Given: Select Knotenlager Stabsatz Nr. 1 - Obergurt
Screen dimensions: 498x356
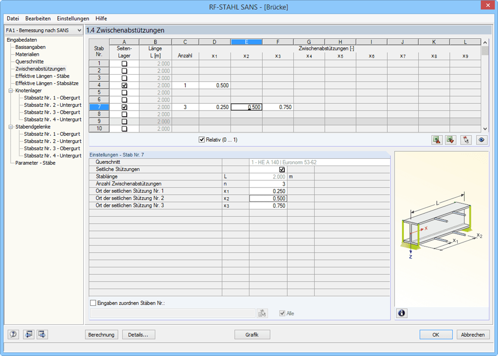Looking at the screenshot, I should pos(52,98).
